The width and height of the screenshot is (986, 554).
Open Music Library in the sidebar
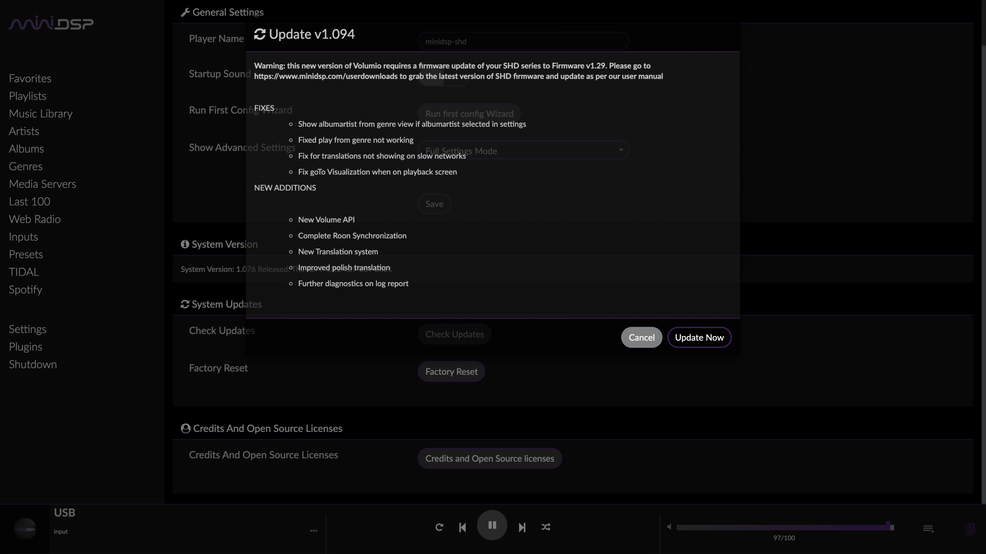tap(41, 113)
